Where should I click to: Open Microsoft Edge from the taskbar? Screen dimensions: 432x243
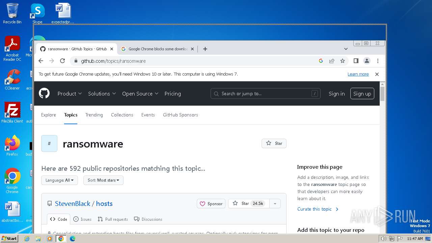[72, 239]
